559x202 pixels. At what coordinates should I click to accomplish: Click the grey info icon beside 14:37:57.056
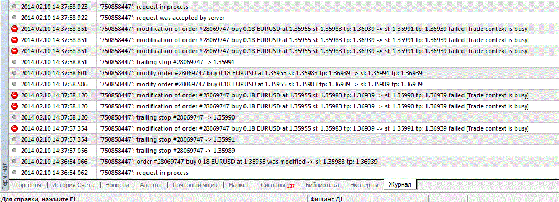14,150
